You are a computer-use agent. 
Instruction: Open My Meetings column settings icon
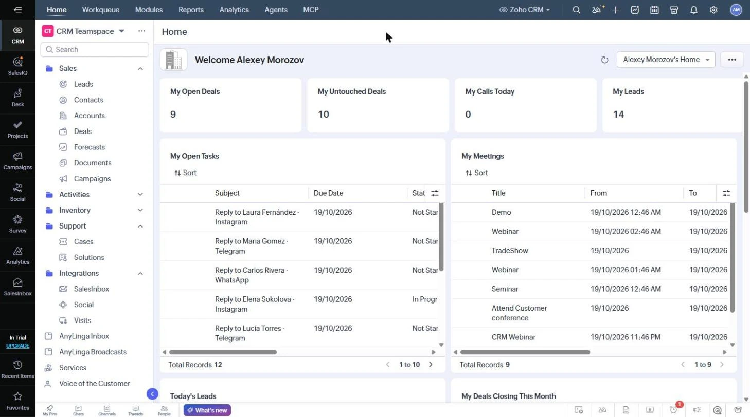point(726,193)
